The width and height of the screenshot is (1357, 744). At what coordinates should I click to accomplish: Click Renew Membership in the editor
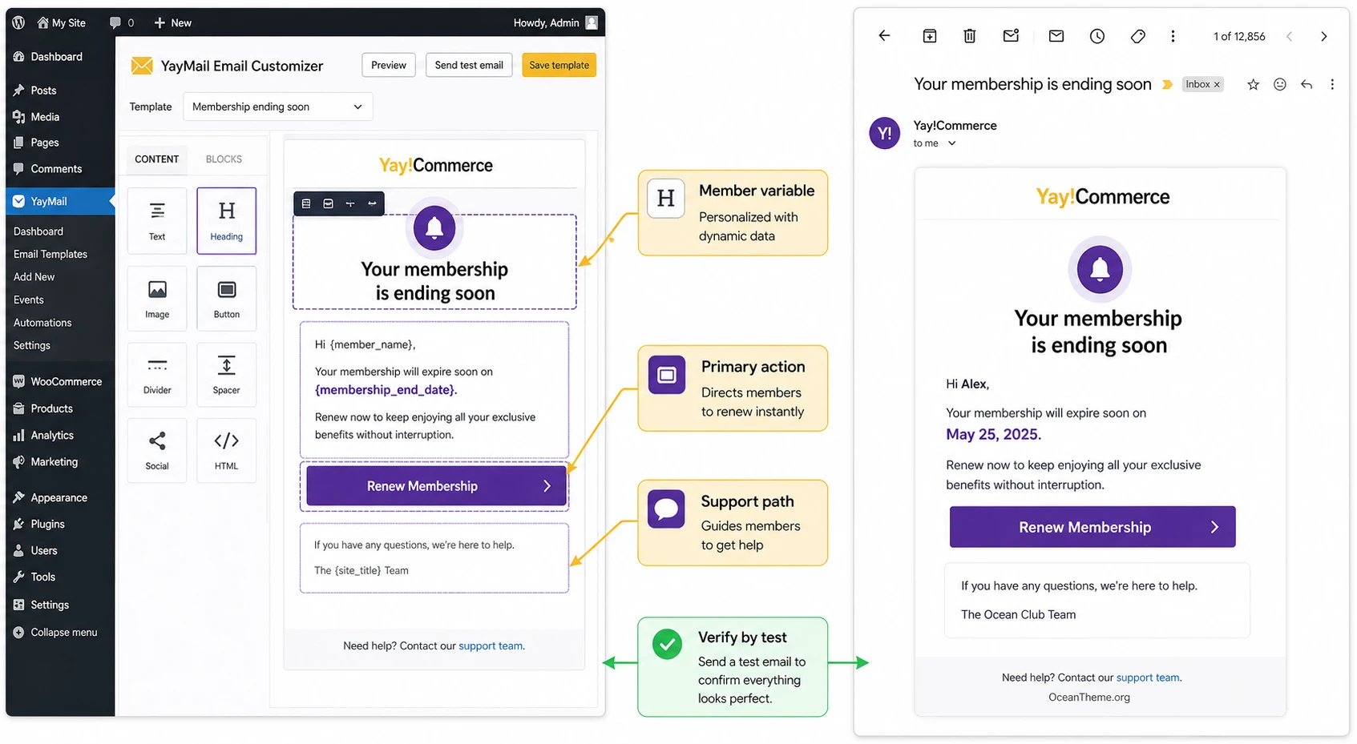[436, 486]
